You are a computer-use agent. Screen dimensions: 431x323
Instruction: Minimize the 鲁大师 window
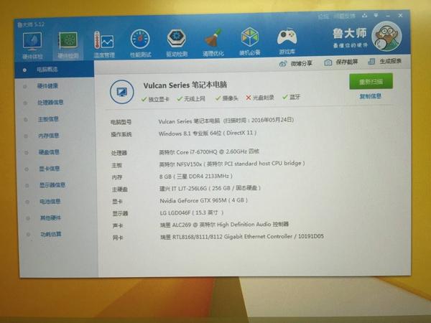(x=388, y=15)
